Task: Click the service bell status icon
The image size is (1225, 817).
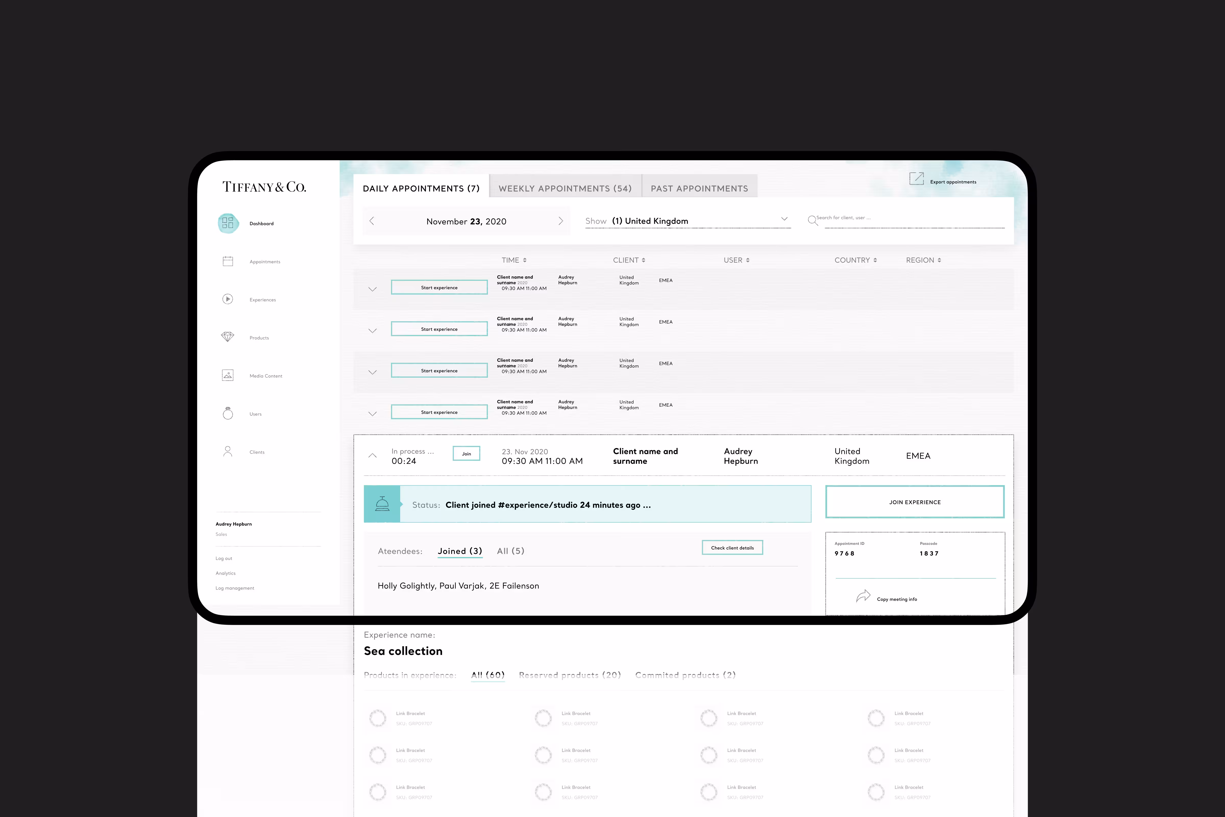Action: 382,504
